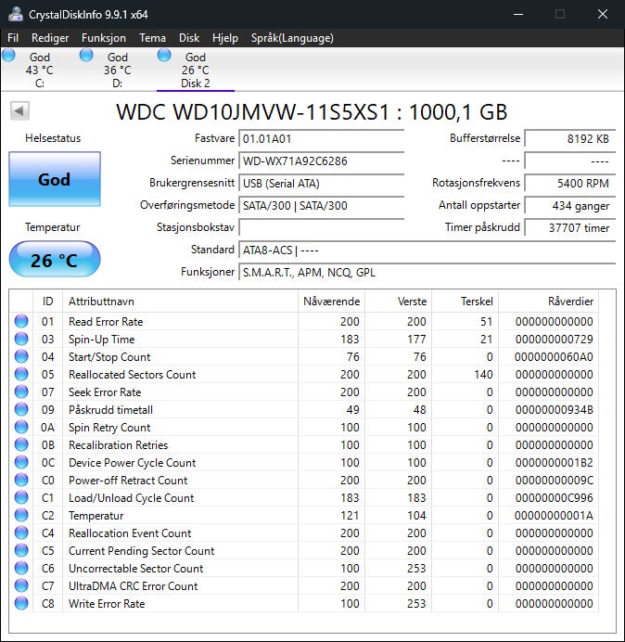
Task: Open the Hjelp menu
Action: tap(225, 38)
